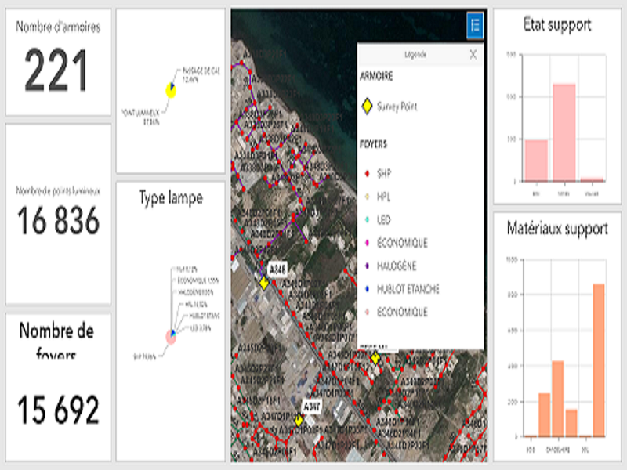Click the Legende panel title
627x470 pixels.
[x=415, y=55]
